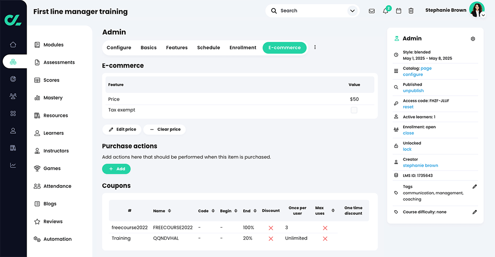Open notifications bell with badge

385,11
